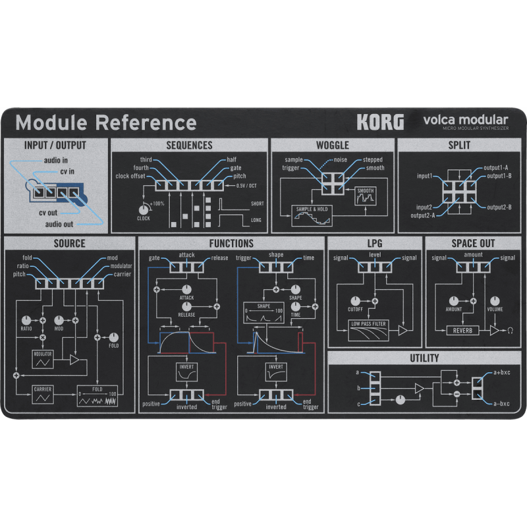
Task: Click the 'sample' label in Woggle
Action: pos(294,159)
